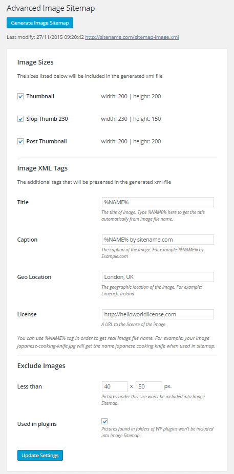
Task: Click into the Caption text field
Action: pyautogui.click(x=158, y=240)
